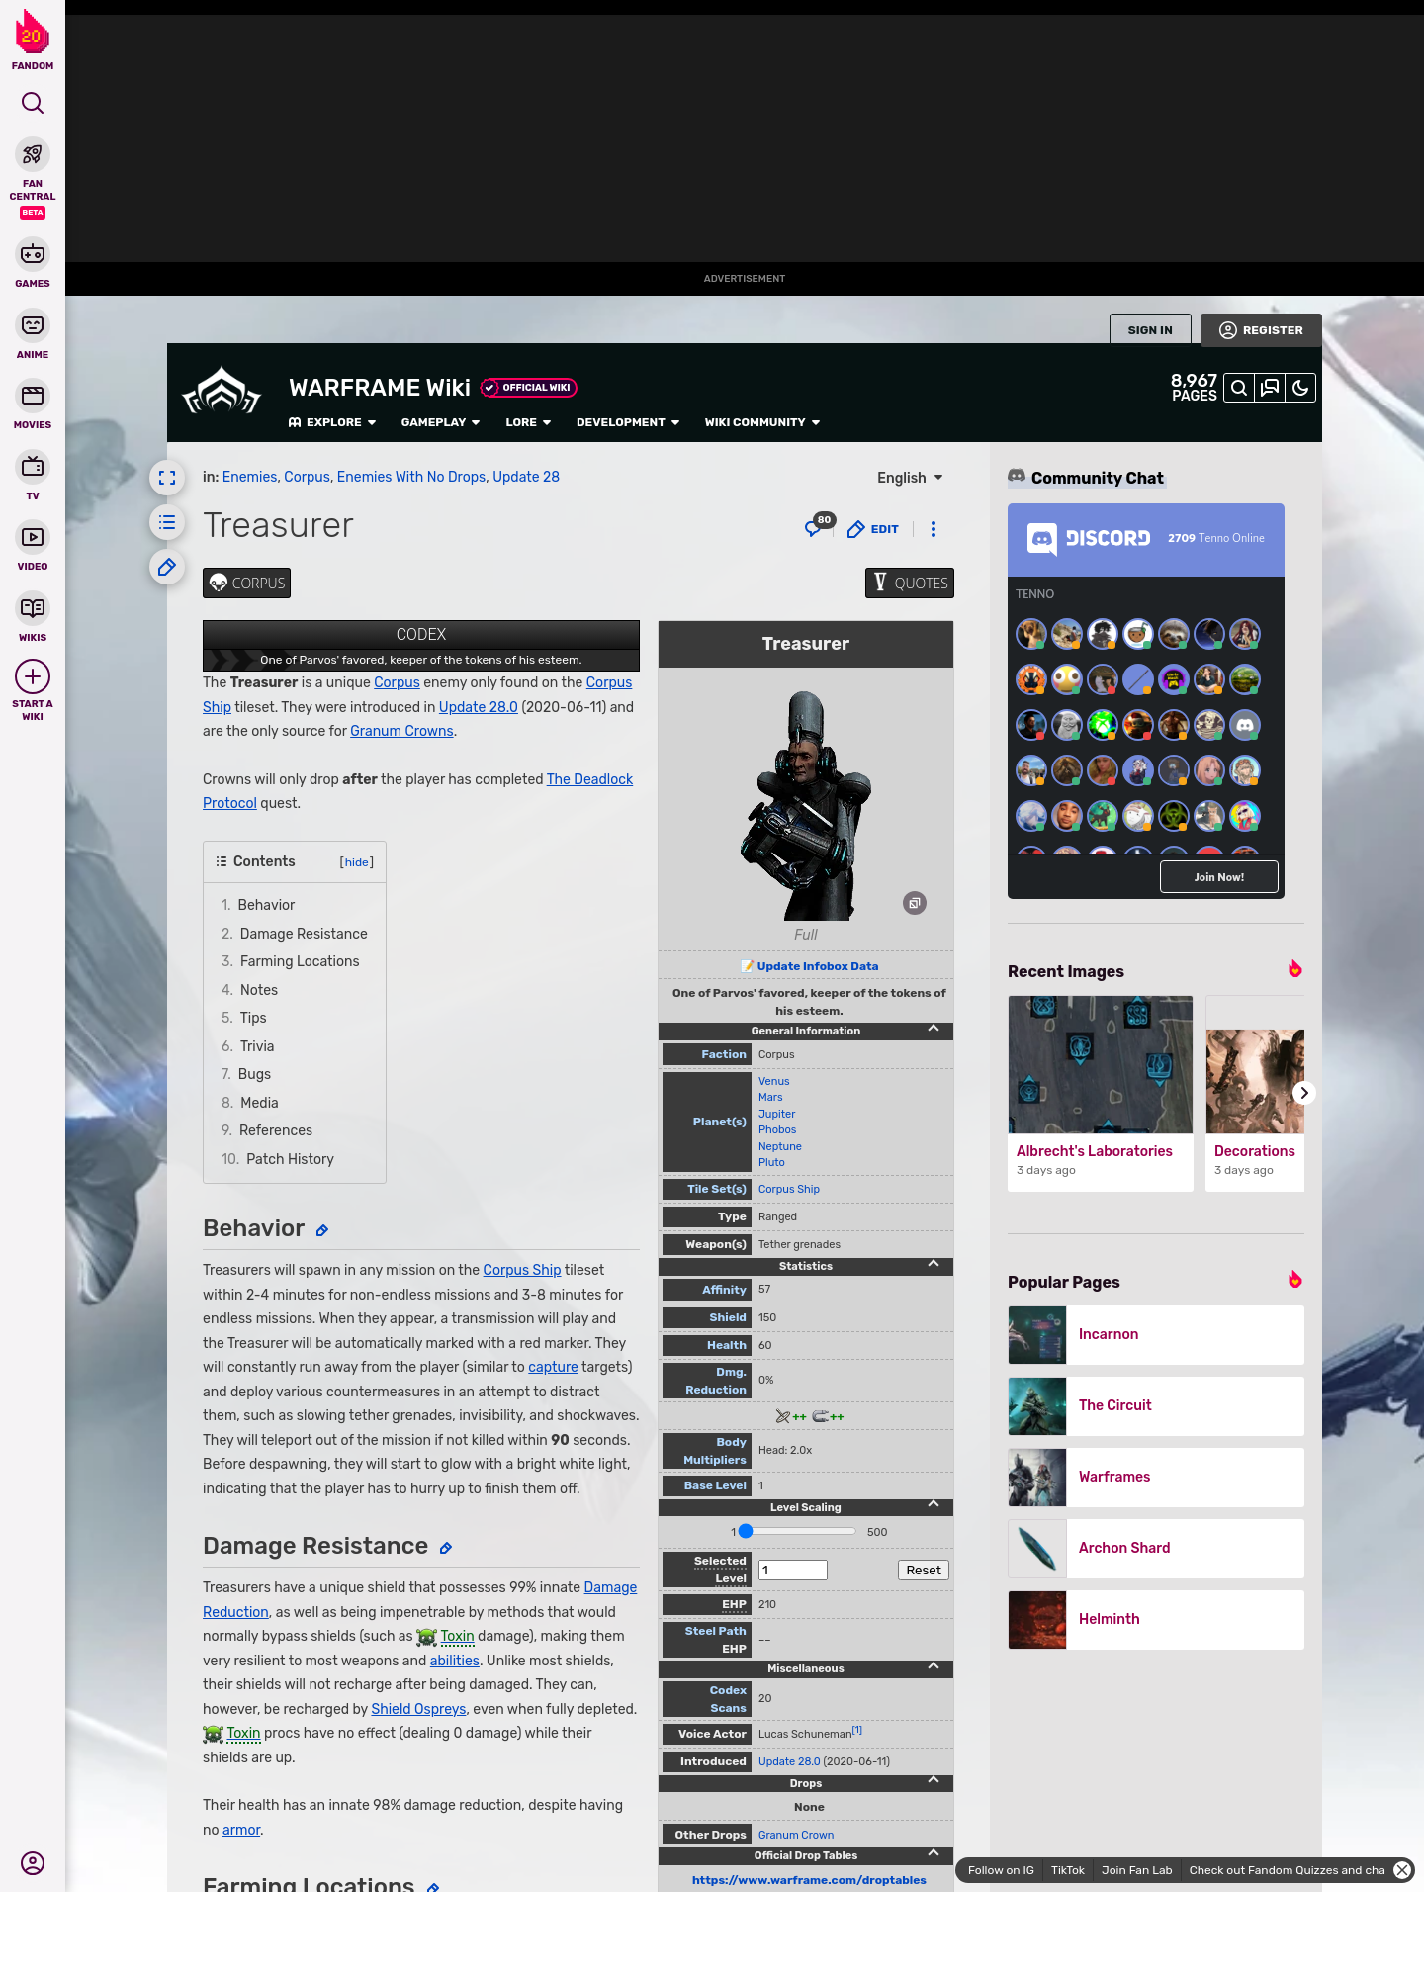Click the Edit page link

point(873,529)
